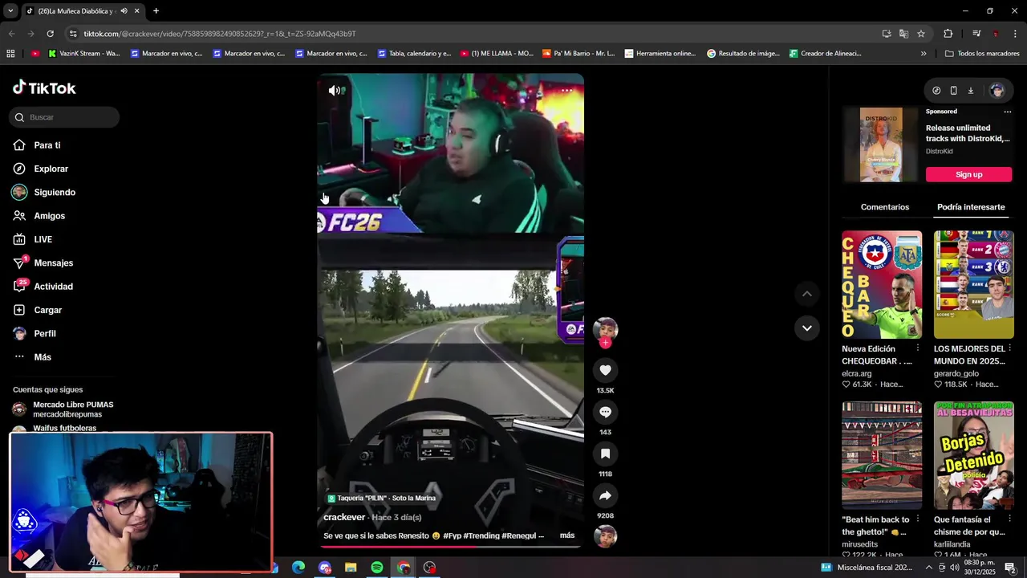
Task: Bookmark the video to favorites
Action: 605,454
